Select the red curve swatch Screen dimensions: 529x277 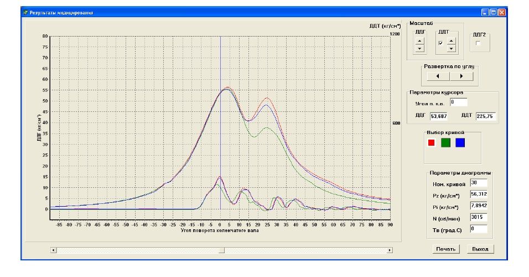(432, 143)
